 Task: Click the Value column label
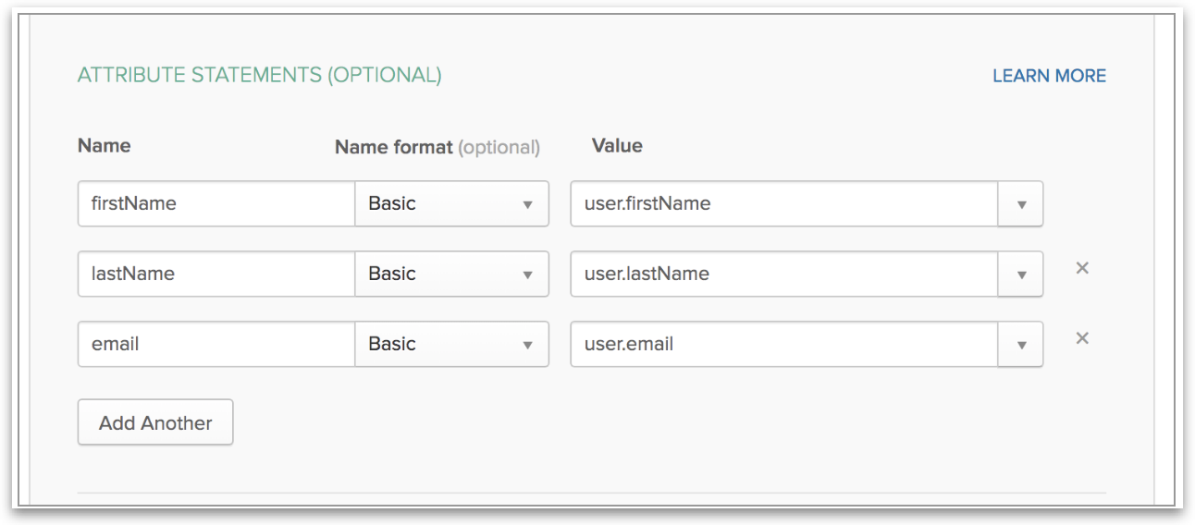point(617,146)
